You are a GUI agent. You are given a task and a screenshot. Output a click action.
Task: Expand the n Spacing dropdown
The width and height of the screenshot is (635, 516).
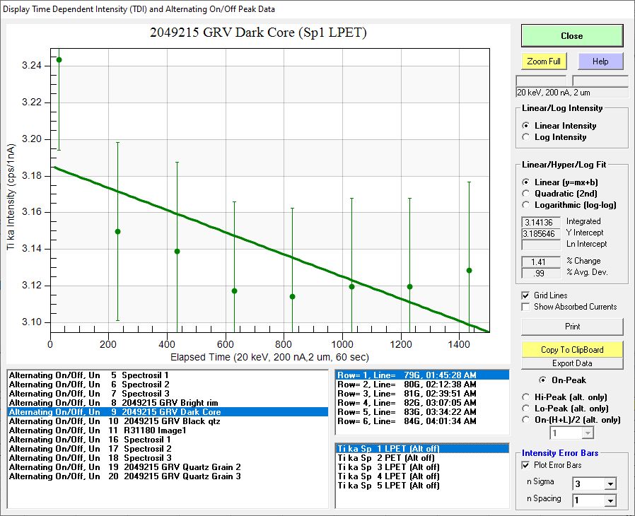pyautogui.click(x=609, y=501)
